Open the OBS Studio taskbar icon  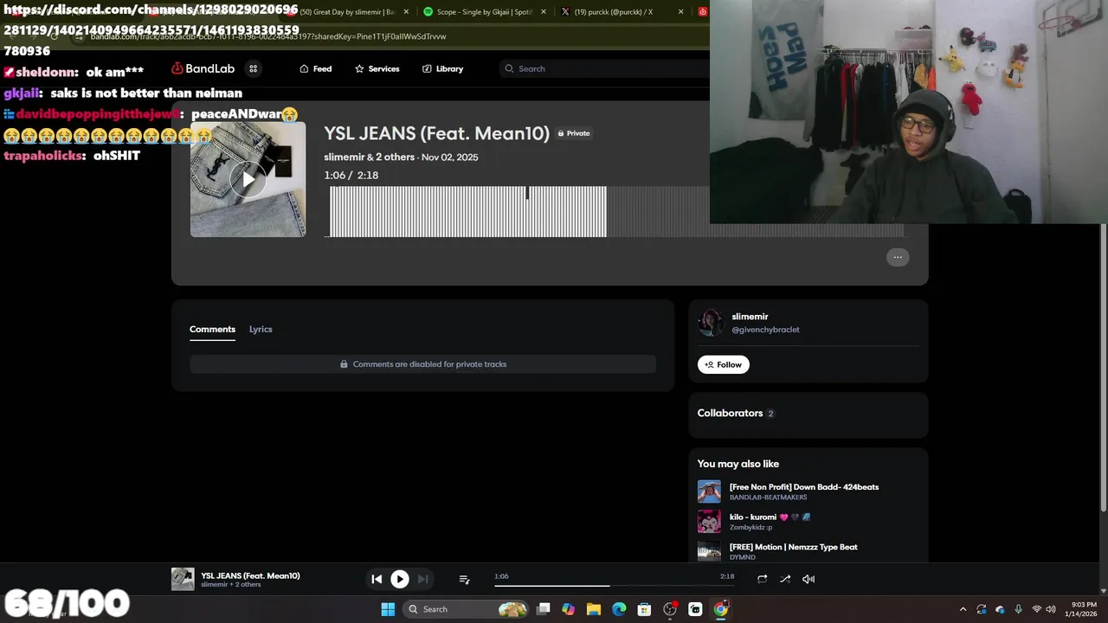pyautogui.click(x=670, y=609)
